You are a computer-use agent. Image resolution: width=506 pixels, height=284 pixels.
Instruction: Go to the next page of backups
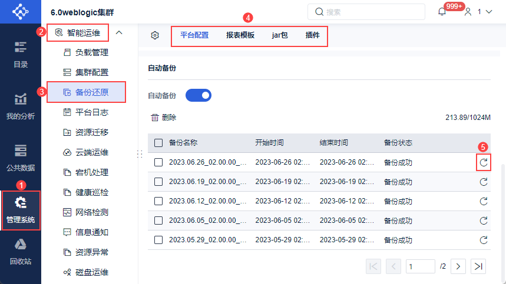pos(459,266)
